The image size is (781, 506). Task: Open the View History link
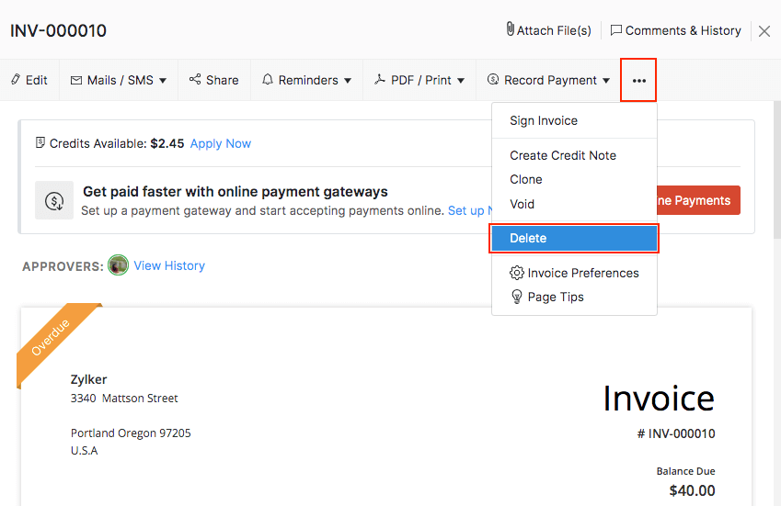coord(169,265)
